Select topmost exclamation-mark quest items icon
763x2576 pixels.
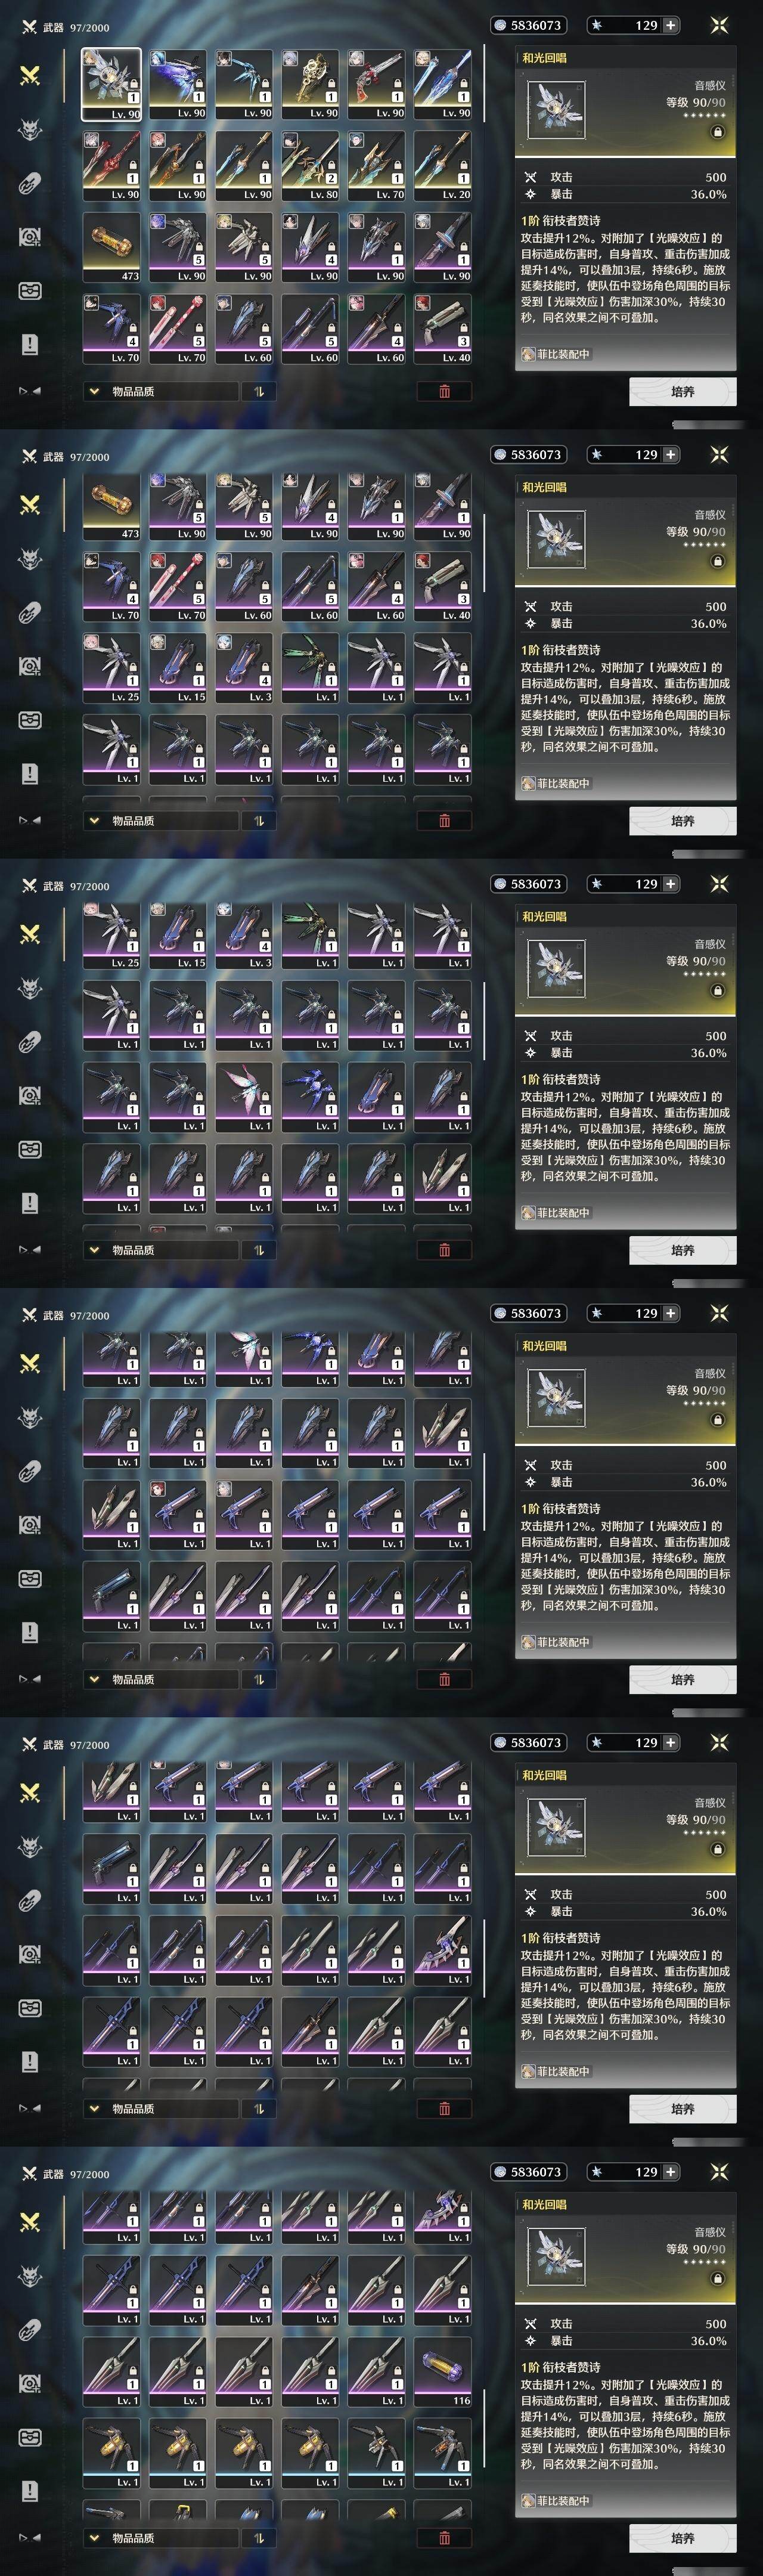(30, 344)
